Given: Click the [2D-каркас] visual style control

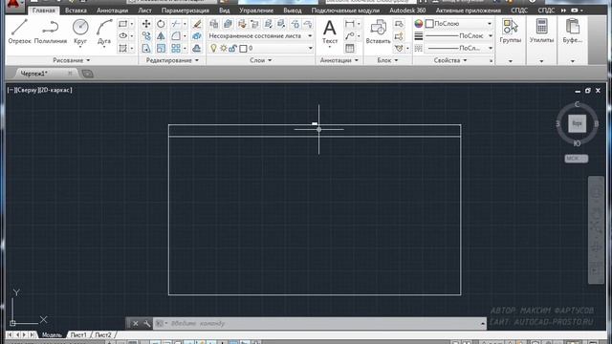Looking at the screenshot, I should (55, 90).
